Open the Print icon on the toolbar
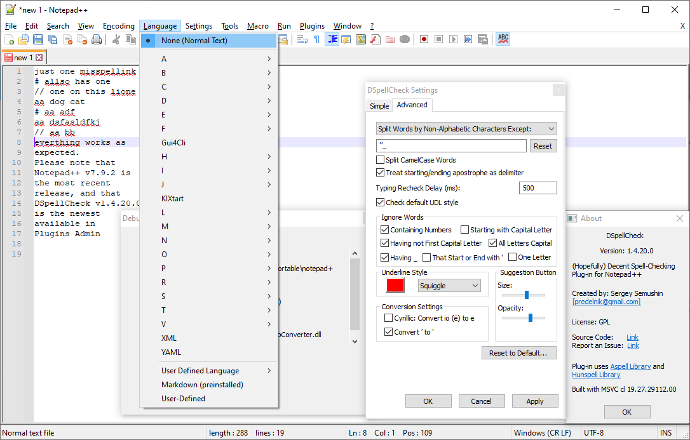690x440 pixels. click(95, 39)
